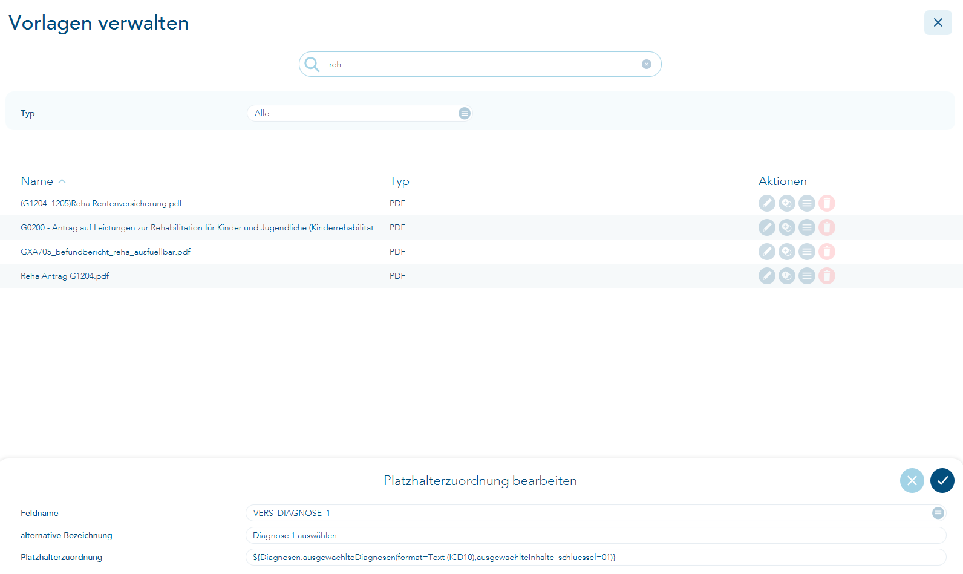Close the Vorlagen verwalten dialog
The width and height of the screenshot is (963, 574).
(938, 22)
